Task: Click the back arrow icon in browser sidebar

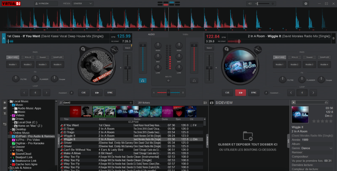Action: tap(5, 124)
